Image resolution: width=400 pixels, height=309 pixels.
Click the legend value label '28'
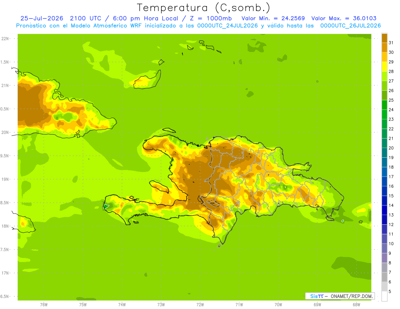coord(391,71)
